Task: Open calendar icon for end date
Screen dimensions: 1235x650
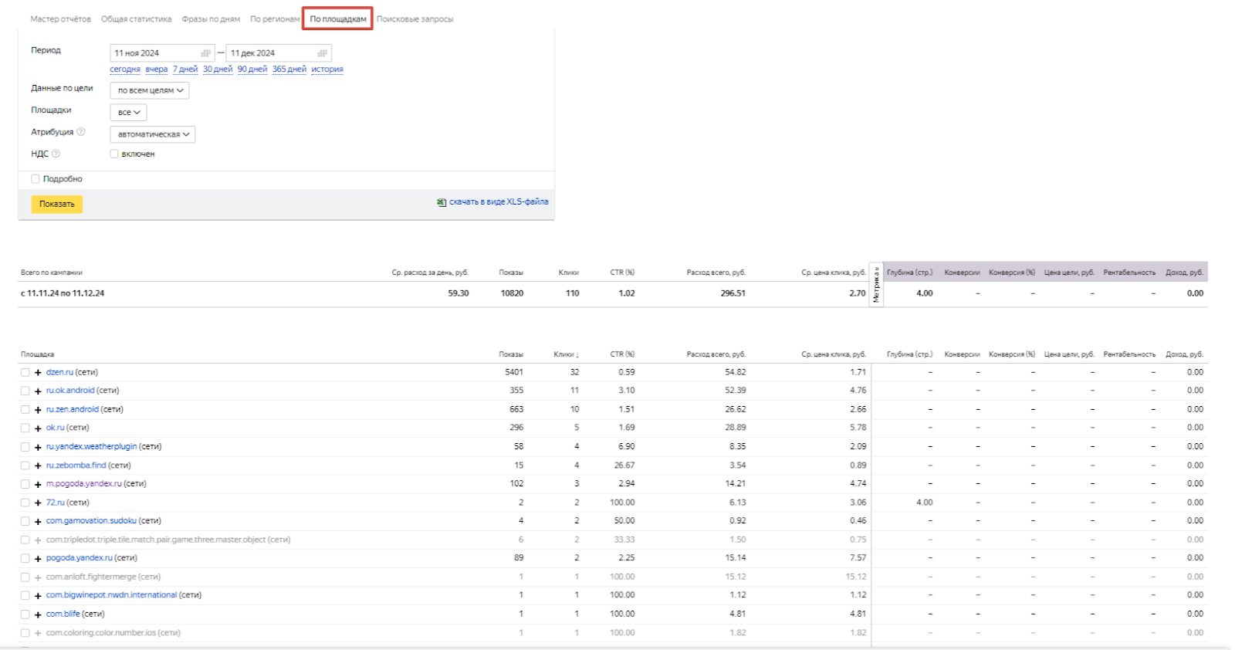Action: point(323,53)
